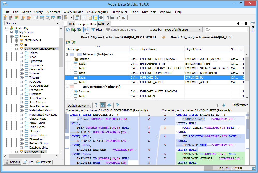Select the C##AQUA_TEST schema node
The width and height of the screenshot is (258, 173).
35,152
